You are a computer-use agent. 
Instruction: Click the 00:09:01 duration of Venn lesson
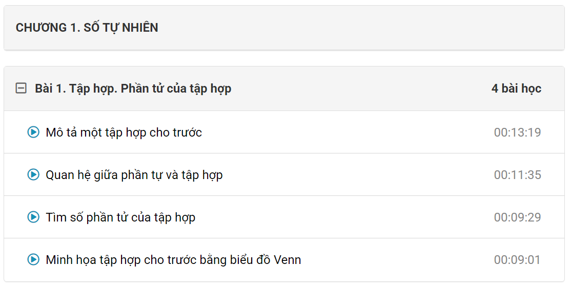click(517, 260)
